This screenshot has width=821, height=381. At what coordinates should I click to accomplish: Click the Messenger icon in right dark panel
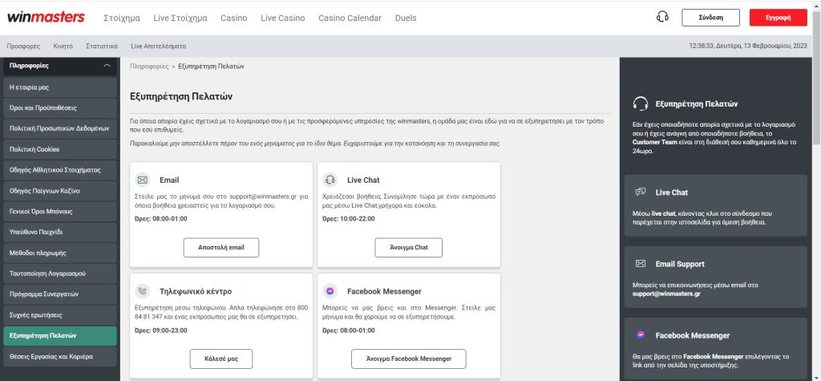point(641,335)
